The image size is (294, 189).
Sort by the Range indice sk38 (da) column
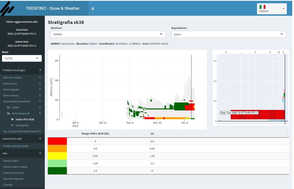coord(122,134)
